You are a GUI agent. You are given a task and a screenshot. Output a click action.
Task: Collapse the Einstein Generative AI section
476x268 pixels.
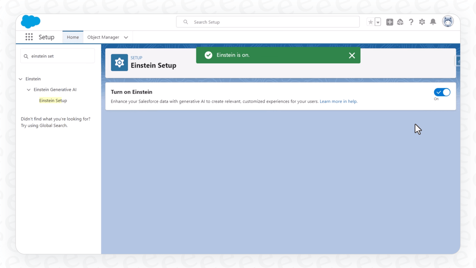(28, 90)
